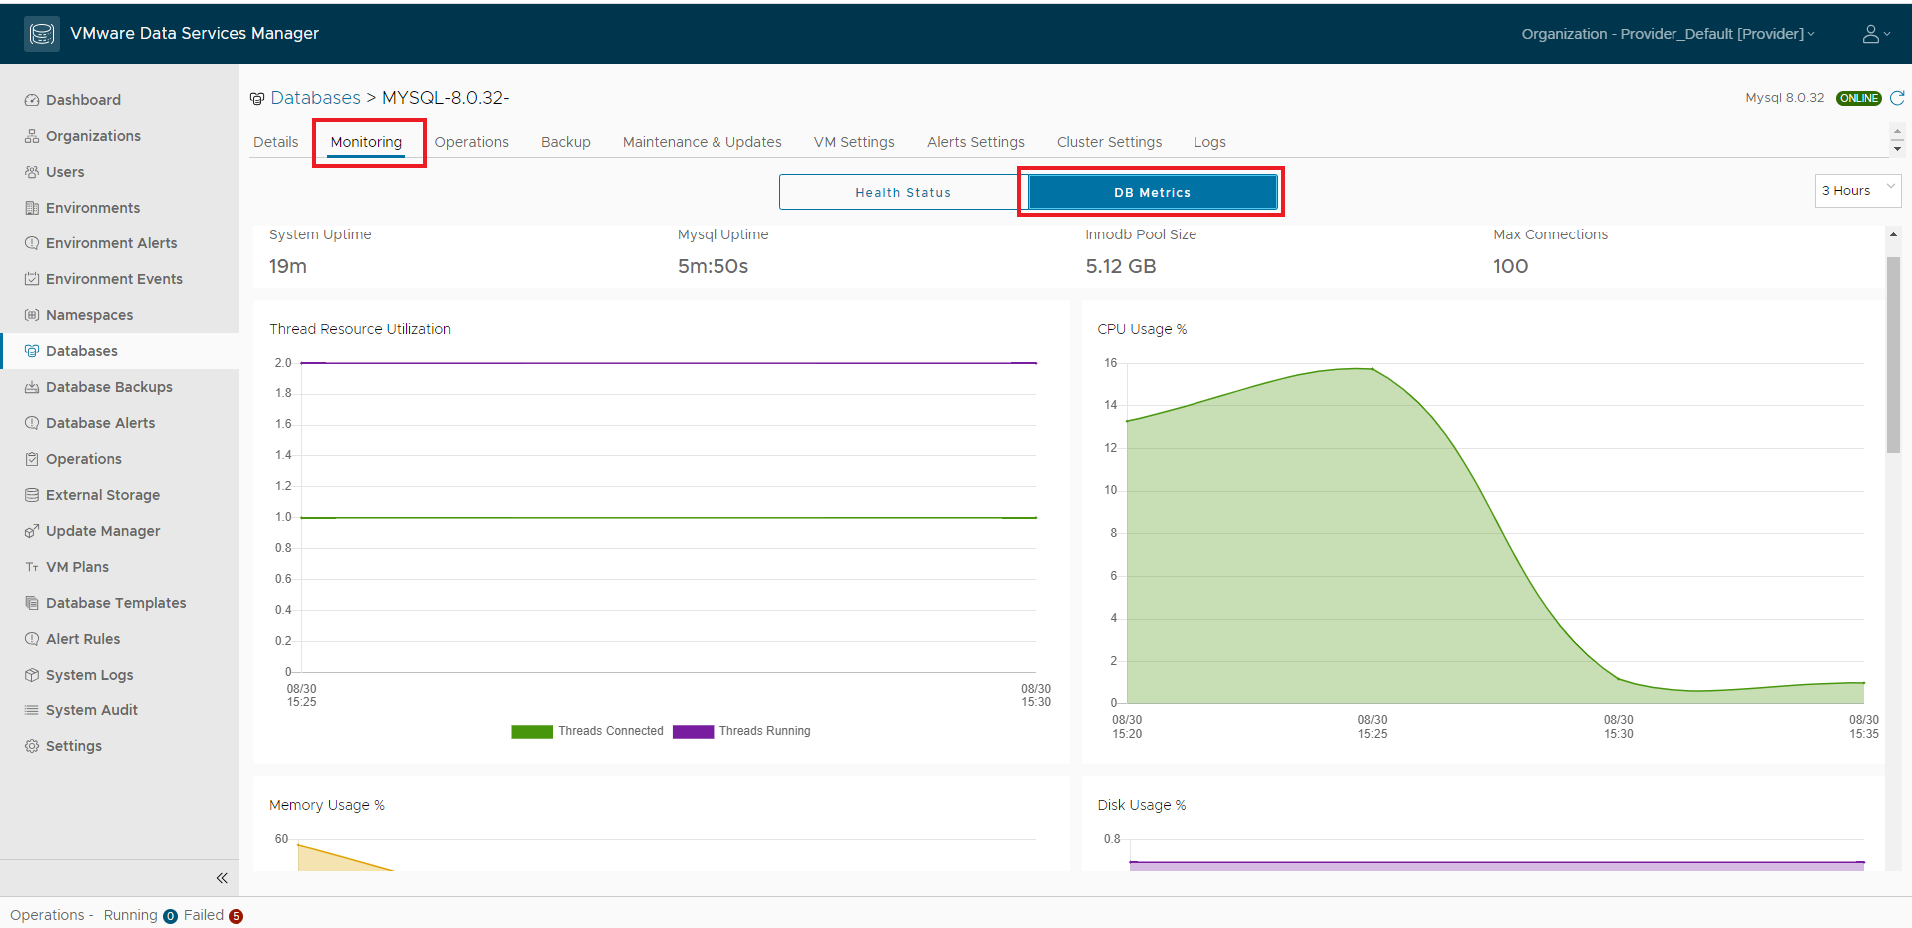Image resolution: width=1912 pixels, height=928 pixels.
Task: Click the System Uptime value 19m
Action: pos(288,266)
